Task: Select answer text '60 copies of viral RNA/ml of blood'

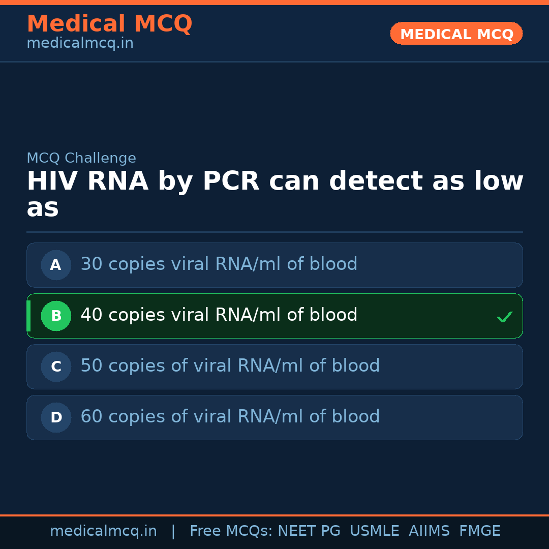Action: [x=230, y=417]
